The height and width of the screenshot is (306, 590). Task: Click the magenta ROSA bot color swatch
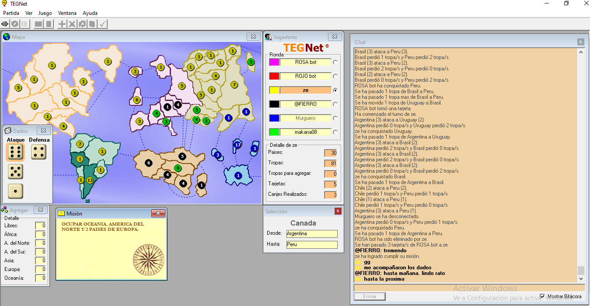tap(274, 62)
